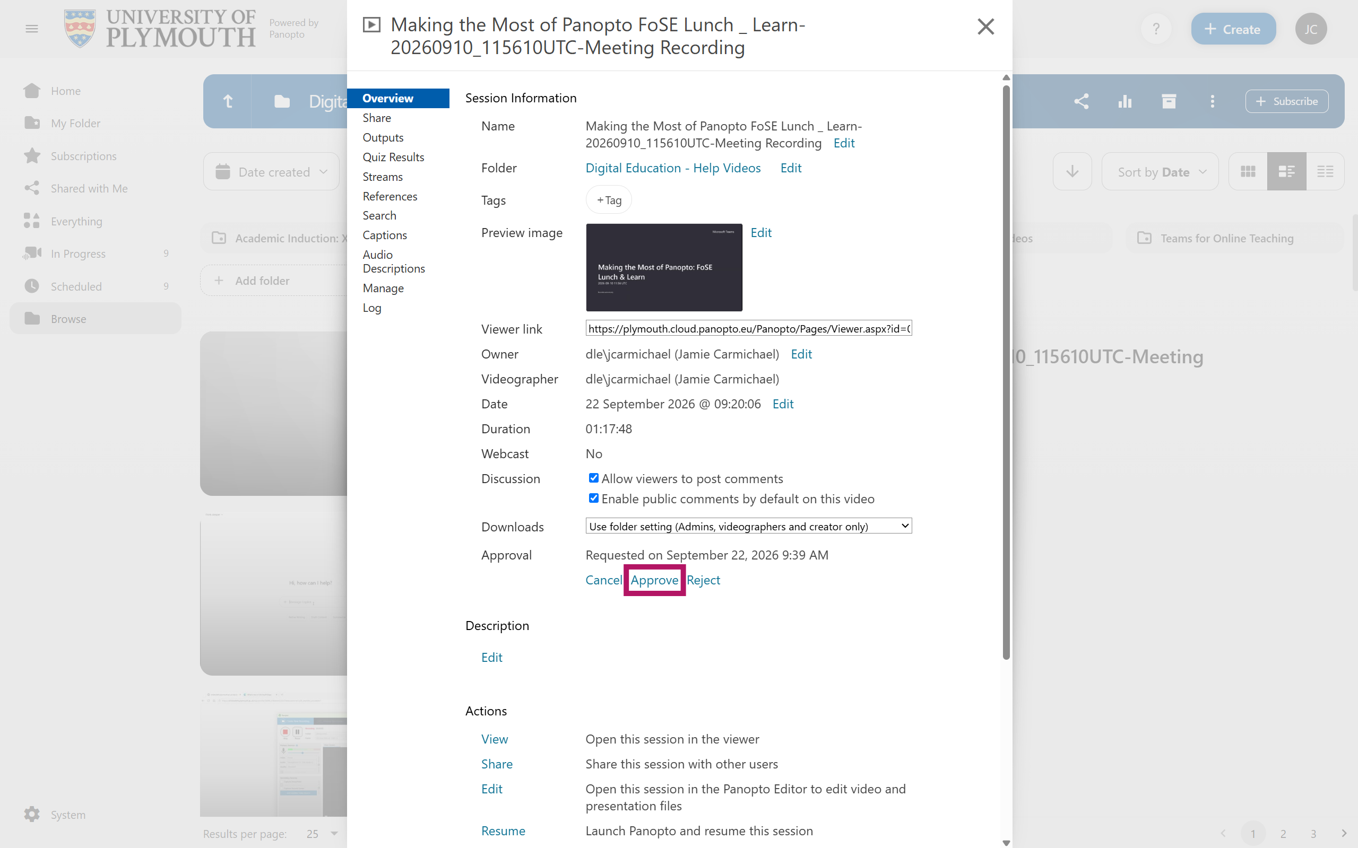Subscribe to this folder
The width and height of the screenshot is (1358, 848).
pyautogui.click(x=1287, y=101)
